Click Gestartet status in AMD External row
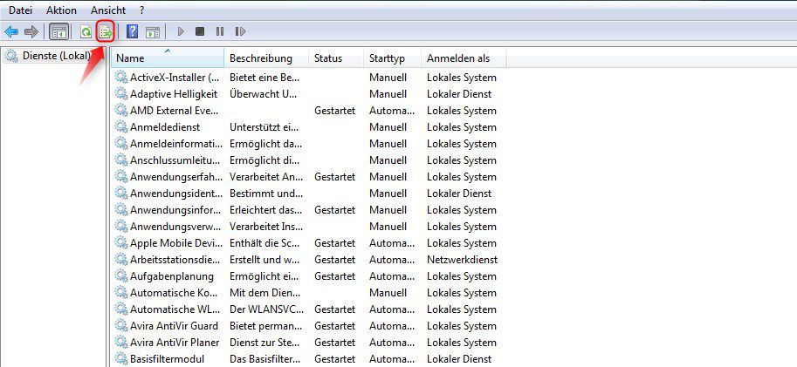The image size is (797, 367). 334,110
